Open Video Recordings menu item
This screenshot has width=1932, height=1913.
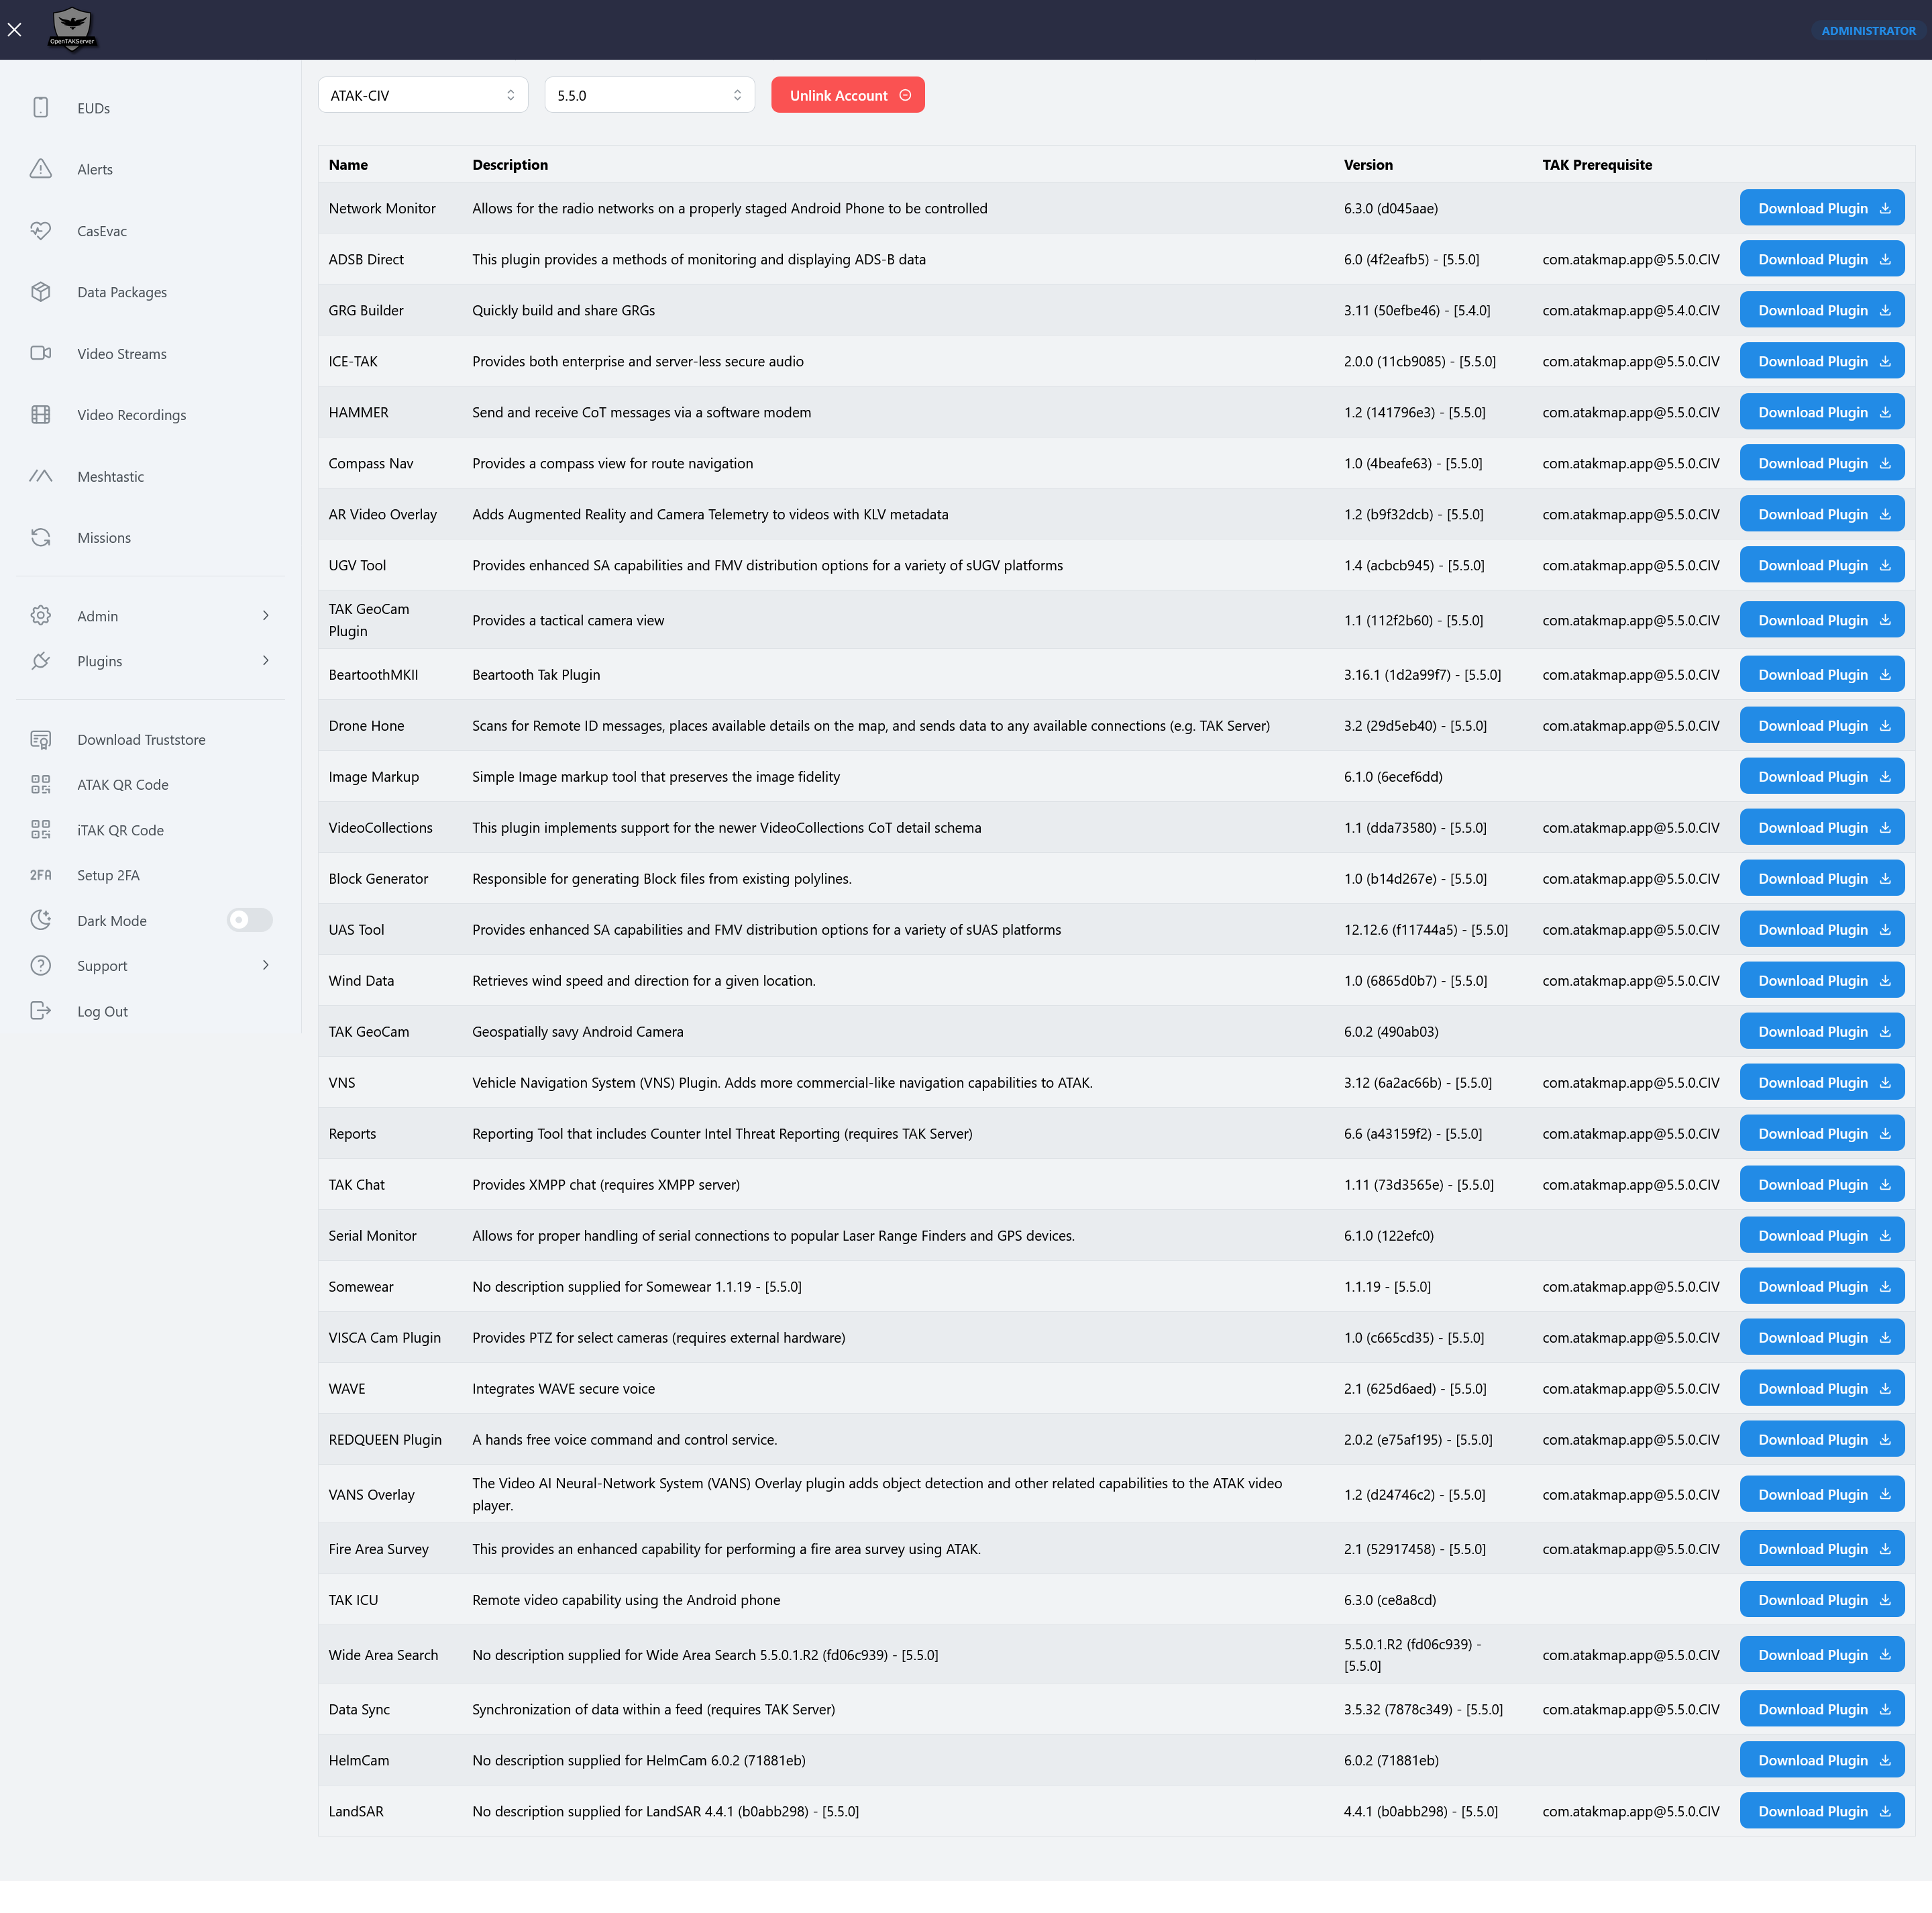[x=131, y=415]
